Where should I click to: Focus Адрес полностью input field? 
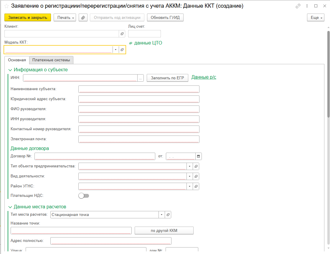click(111, 241)
